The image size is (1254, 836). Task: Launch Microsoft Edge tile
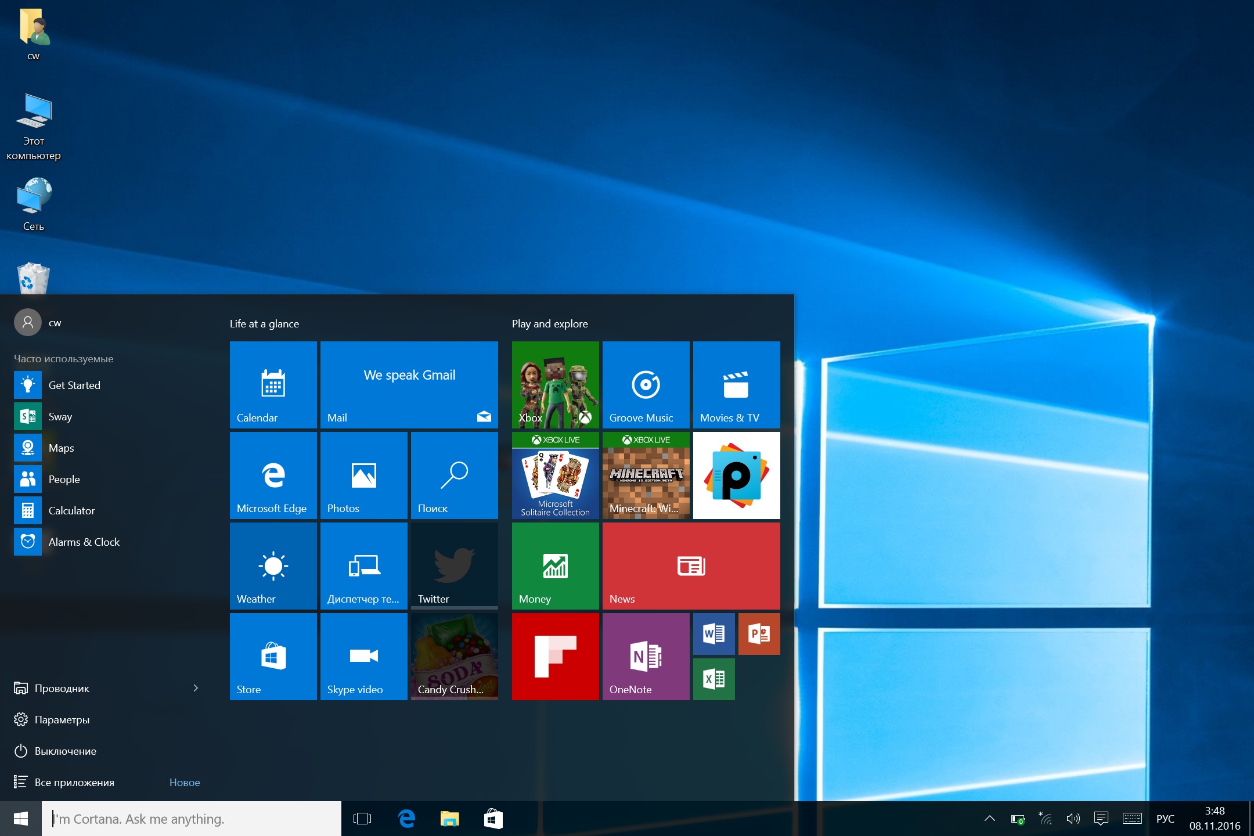[273, 475]
